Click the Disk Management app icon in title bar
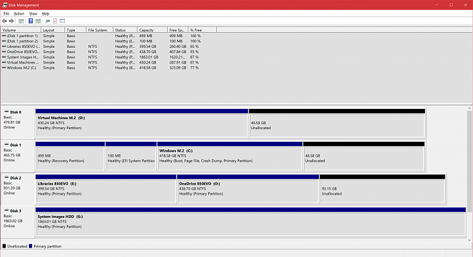This screenshot has height=257, width=473. pos(5,5)
